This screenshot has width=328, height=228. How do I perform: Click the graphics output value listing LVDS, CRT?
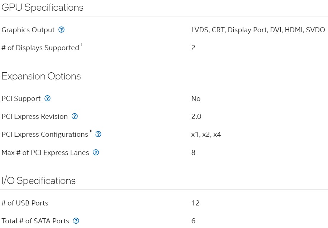tap(258, 30)
